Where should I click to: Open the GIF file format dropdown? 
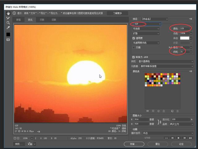tap(148, 24)
